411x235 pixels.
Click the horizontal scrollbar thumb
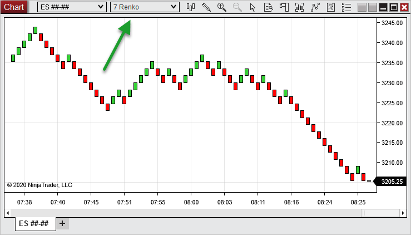pyautogui.click(x=380, y=213)
